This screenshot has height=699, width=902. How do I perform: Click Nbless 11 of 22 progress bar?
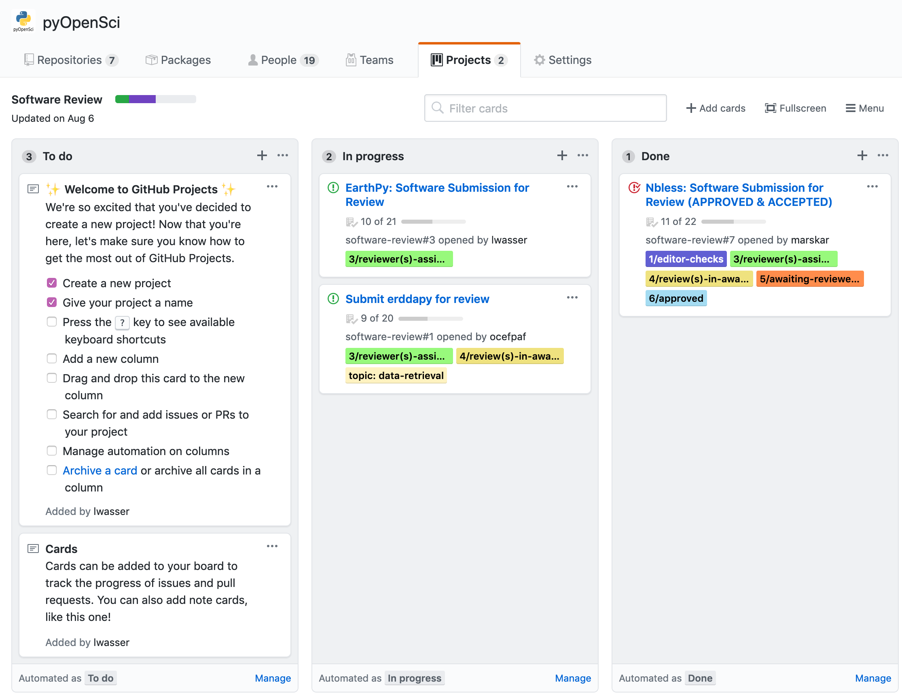click(x=733, y=222)
